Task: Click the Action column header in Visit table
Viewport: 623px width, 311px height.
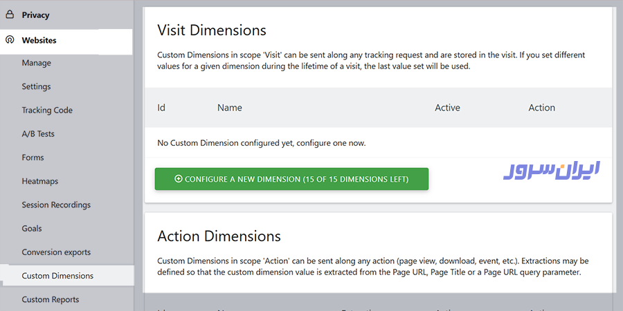Action: (541, 108)
